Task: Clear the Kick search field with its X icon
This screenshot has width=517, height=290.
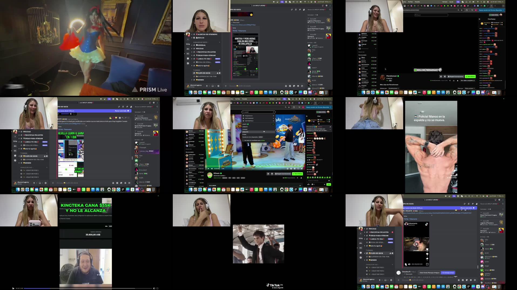Action: point(273,112)
